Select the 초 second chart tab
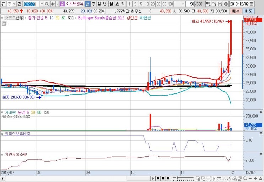 117,4
